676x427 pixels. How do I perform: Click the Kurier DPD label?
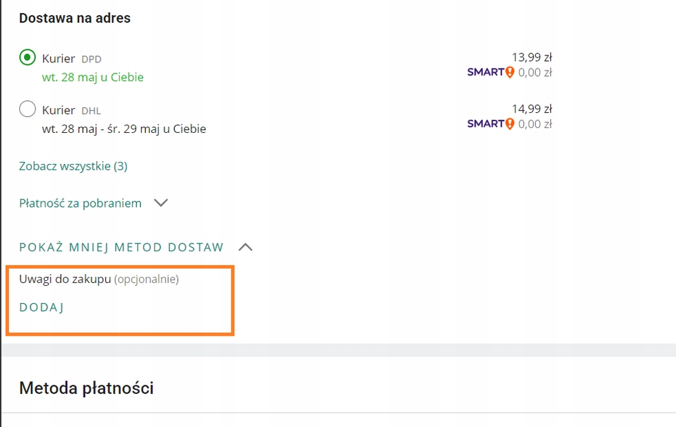[71, 59]
